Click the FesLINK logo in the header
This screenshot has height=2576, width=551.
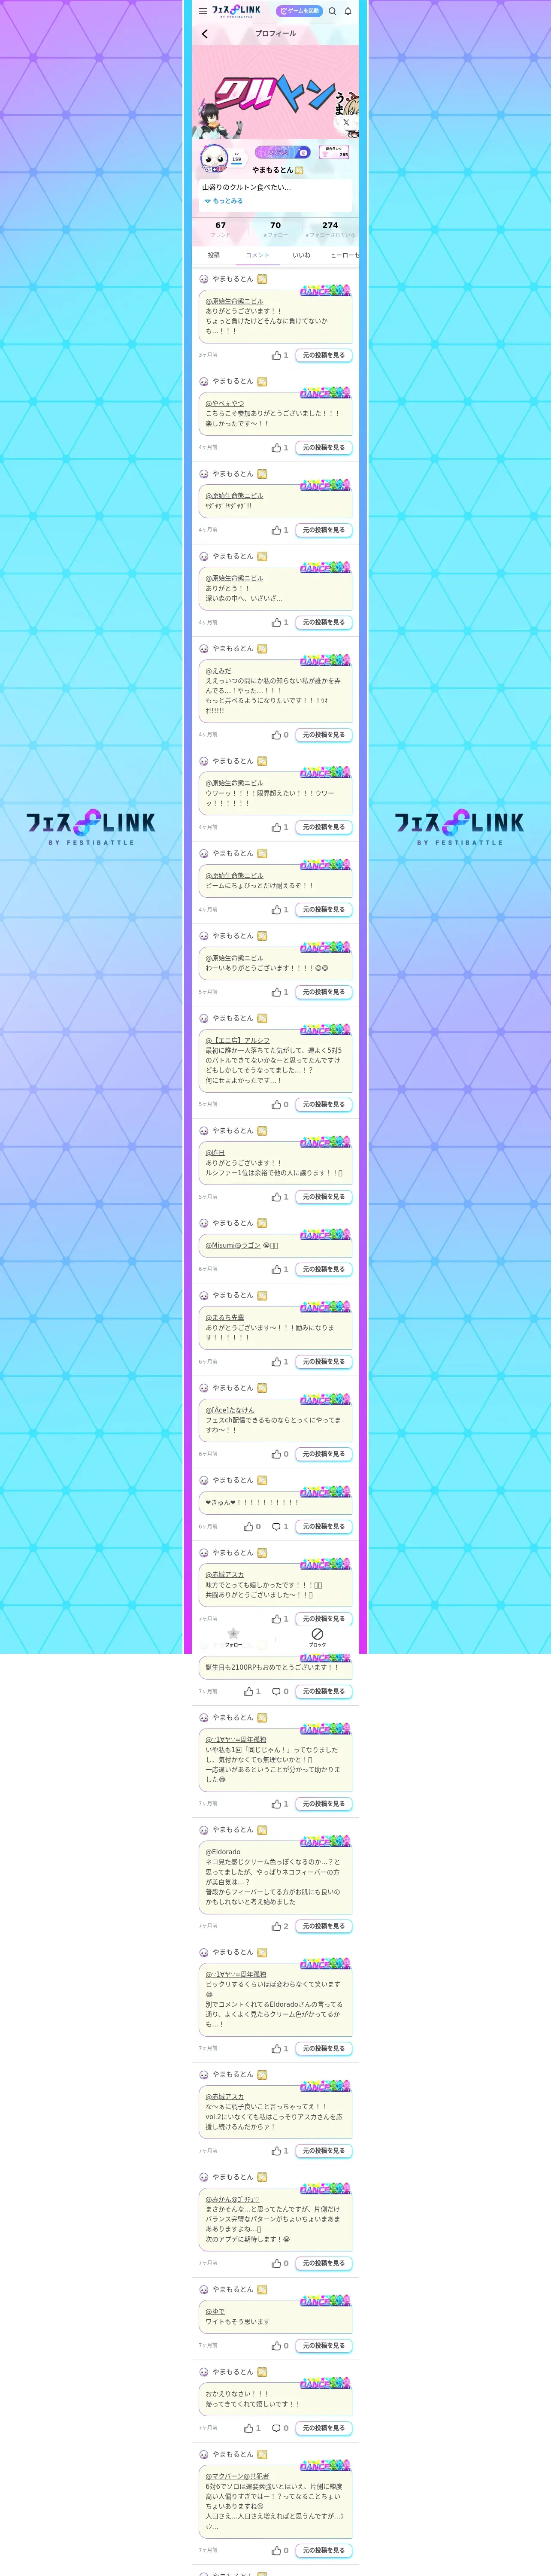pyautogui.click(x=236, y=11)
